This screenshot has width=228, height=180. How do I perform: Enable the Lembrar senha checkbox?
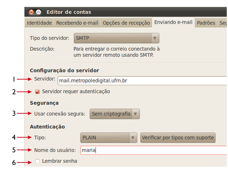coord(37,161)
